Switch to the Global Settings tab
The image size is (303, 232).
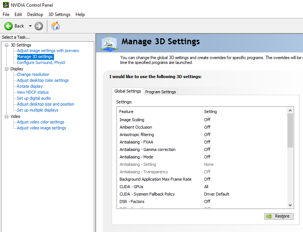(x=128, y=91)
